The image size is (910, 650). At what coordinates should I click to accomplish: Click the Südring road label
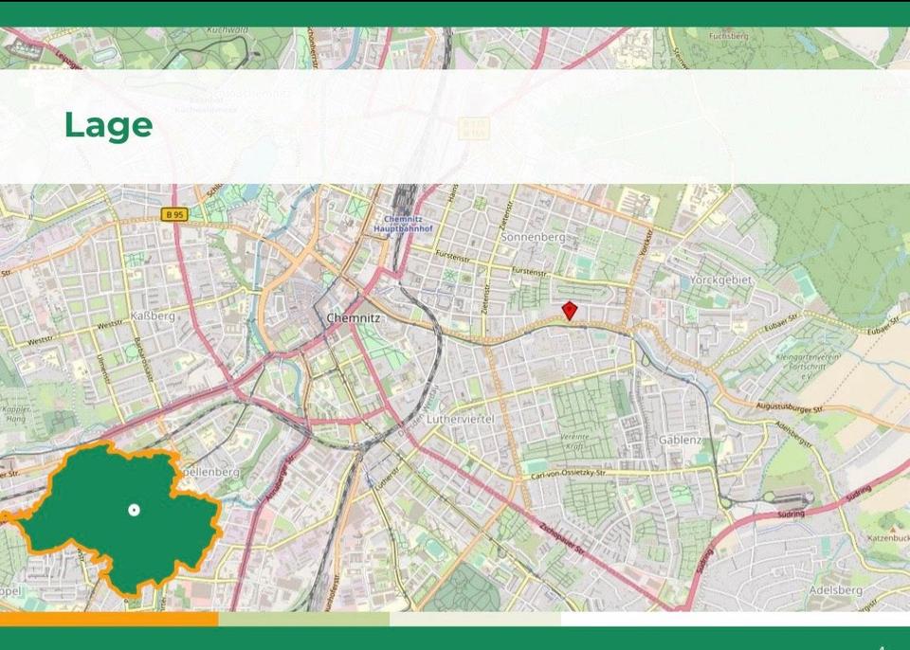(783, 515)
